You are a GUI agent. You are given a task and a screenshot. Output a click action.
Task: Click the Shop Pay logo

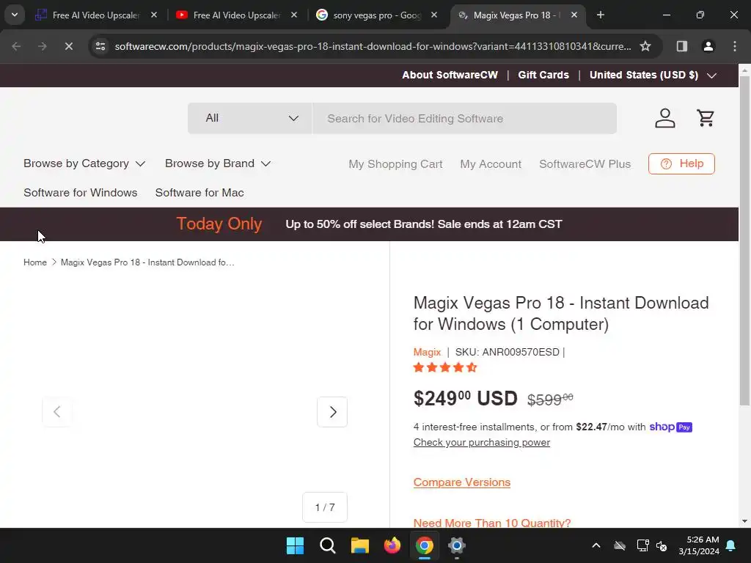coord(670,427)
